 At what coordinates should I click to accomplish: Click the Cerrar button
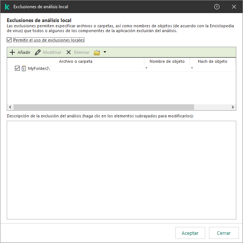click(224, 233)
